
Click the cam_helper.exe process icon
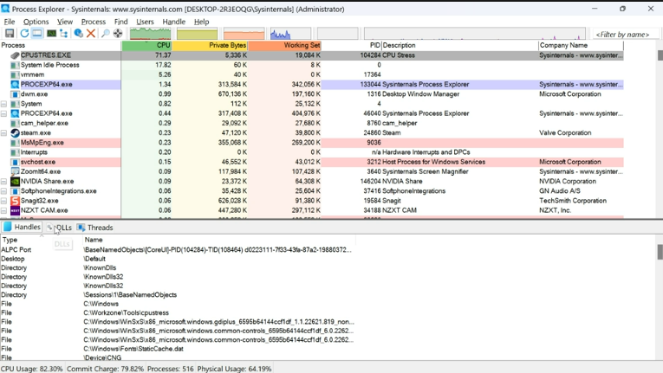point(15,124)
